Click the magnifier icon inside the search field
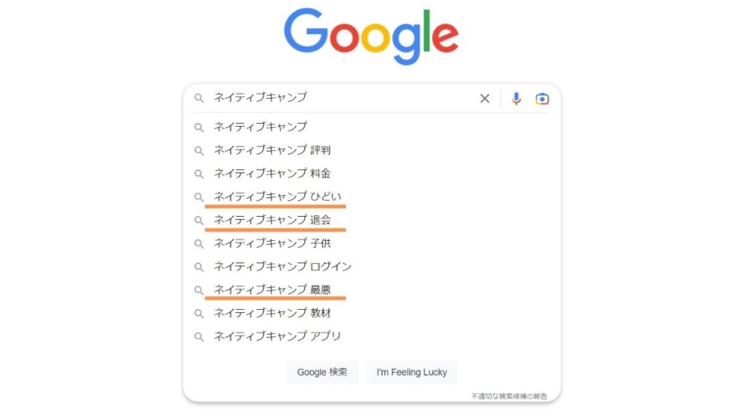 199,98
